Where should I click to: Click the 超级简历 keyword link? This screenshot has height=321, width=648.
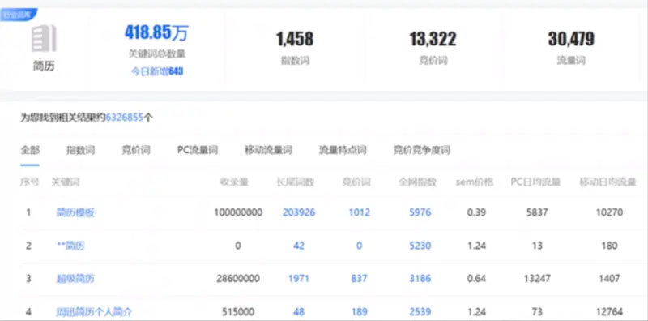click(75, 278)
